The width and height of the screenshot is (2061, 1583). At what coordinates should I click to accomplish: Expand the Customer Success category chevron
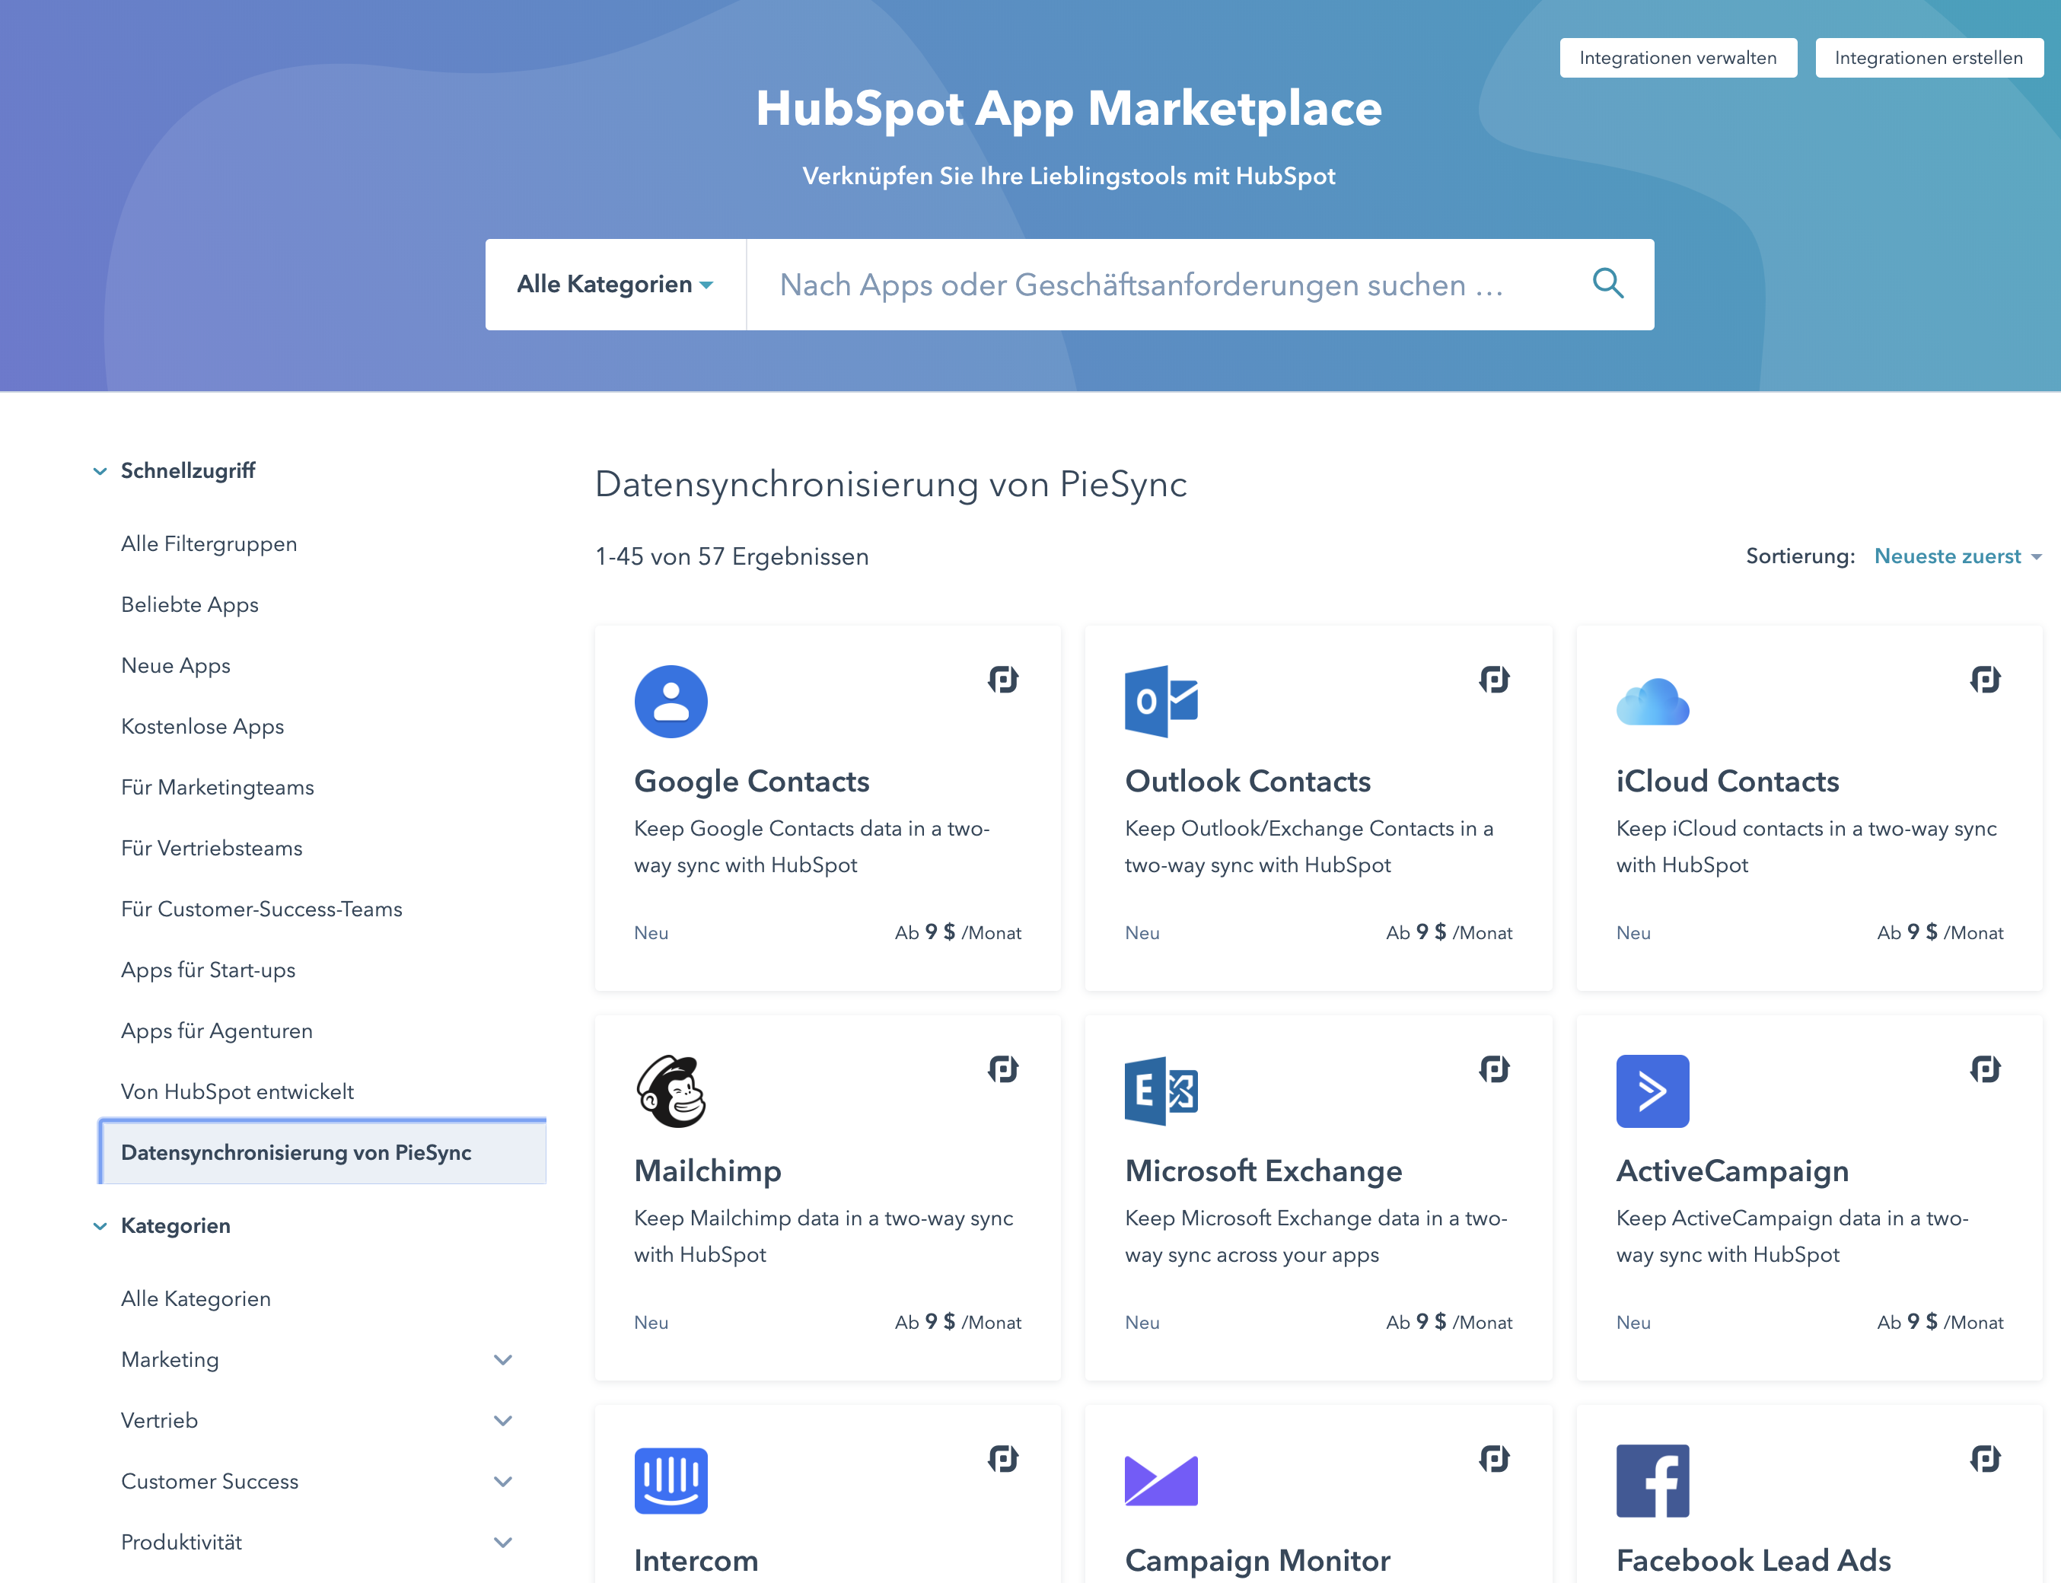point(503,1481)
